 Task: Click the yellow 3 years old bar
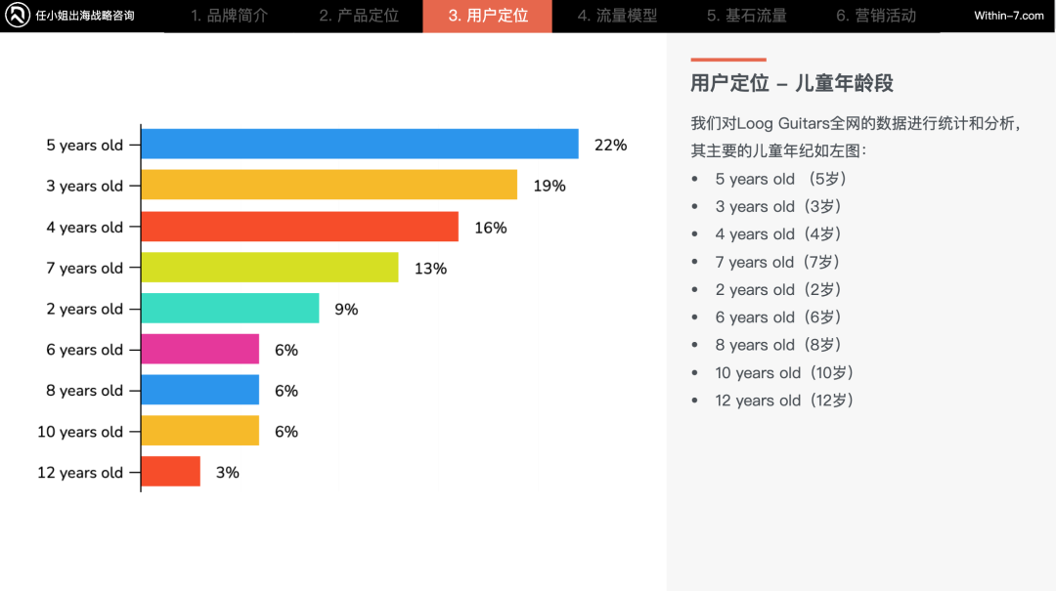coord(330,185)
